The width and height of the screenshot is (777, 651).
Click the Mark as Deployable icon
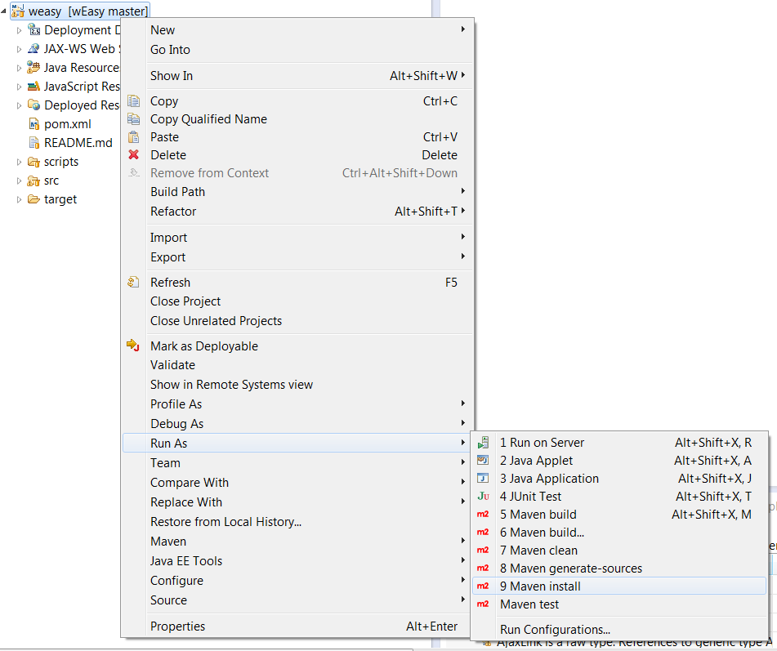(134, 346)
